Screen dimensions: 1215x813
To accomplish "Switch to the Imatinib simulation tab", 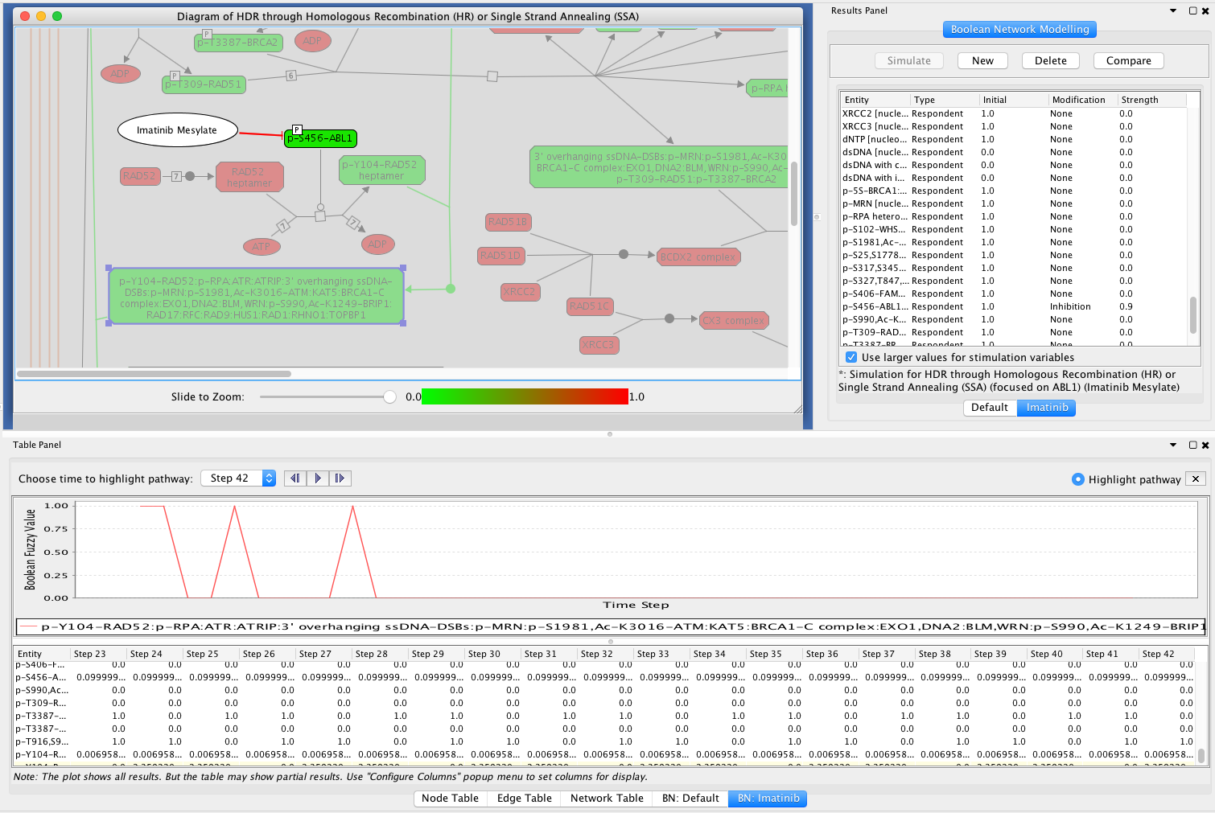I will tap(1047, 408).
